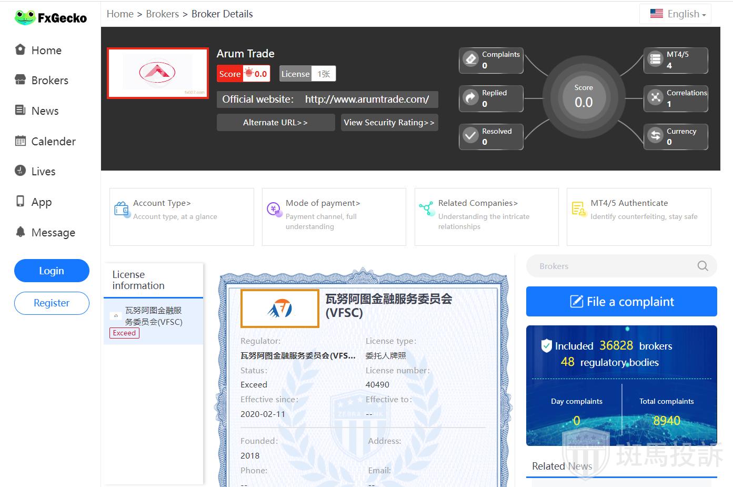733x487 pixels.
Task: Click the Replied arrow icon
Action: (x=470, y=97)
